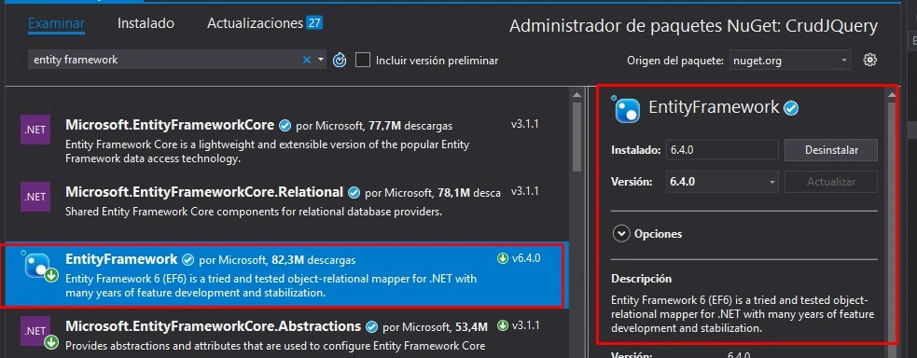Select Microsoft.EntityFrameworkCore.Relational package title
Screen dimensions: 917x358
tap(204, 191)
